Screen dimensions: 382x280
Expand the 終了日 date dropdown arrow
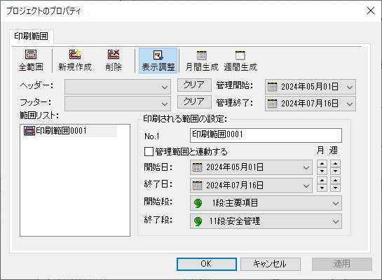pos(306,186)
